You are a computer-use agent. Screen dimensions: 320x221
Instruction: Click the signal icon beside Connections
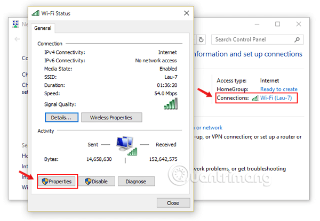click(254, 99)
